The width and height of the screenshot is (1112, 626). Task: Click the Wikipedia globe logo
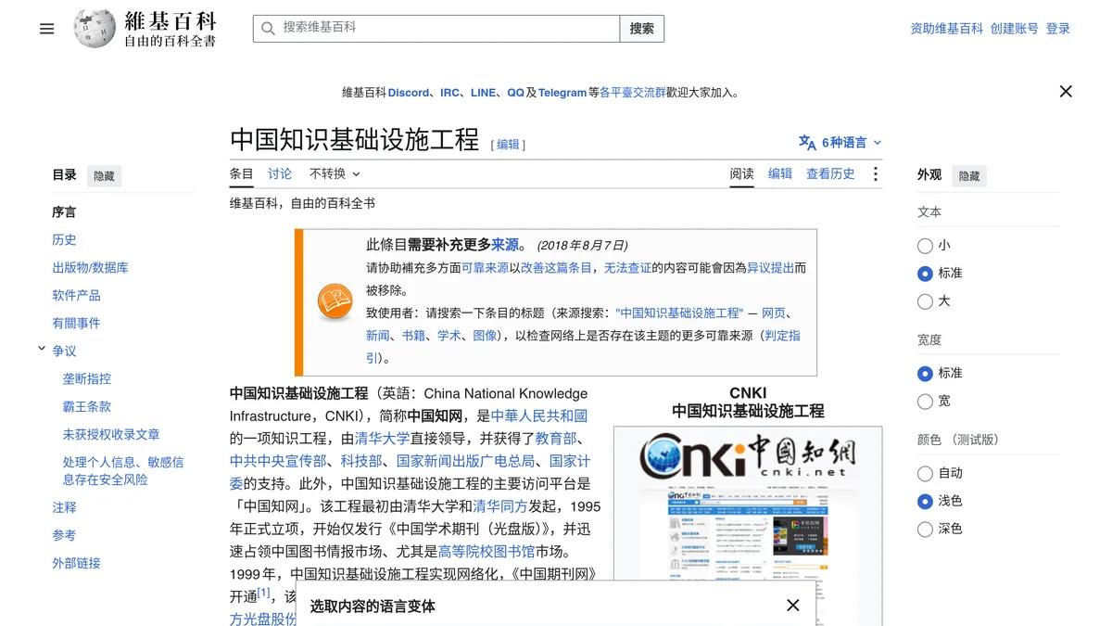click(95, 29)
